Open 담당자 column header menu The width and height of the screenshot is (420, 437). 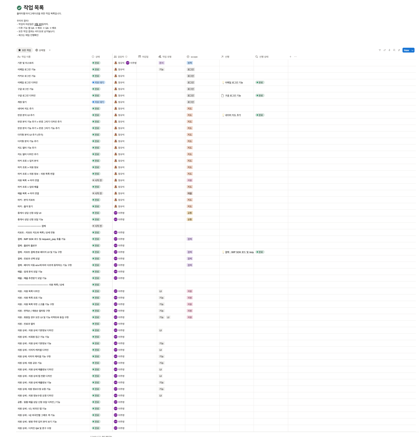point(125,57)
